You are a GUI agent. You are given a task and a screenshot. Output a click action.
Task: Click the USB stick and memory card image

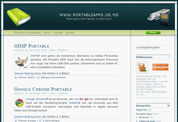point(159,18)
